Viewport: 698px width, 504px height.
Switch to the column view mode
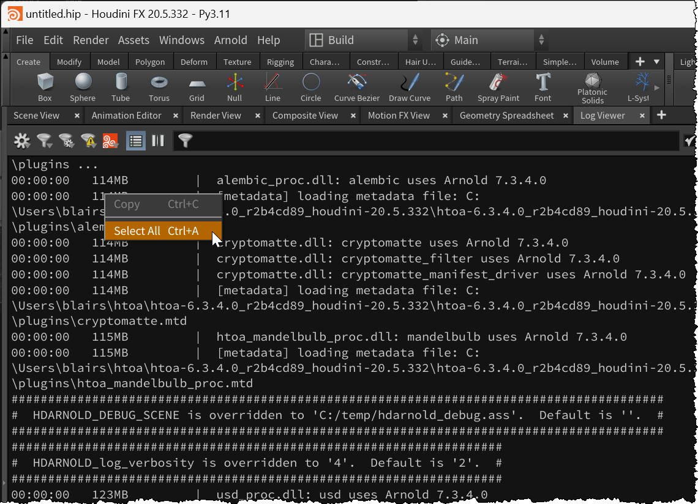point(158,141)
